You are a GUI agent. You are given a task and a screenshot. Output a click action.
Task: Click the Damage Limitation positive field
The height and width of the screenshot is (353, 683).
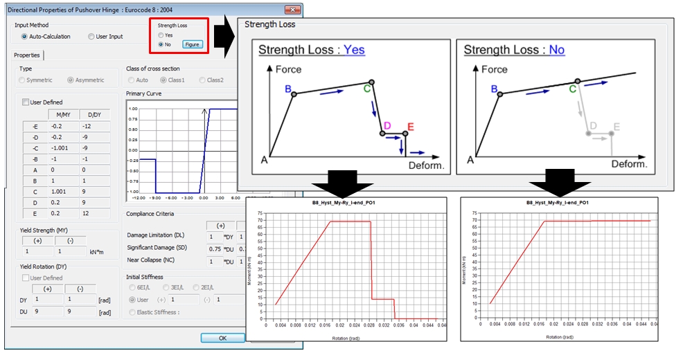(215, 237)
